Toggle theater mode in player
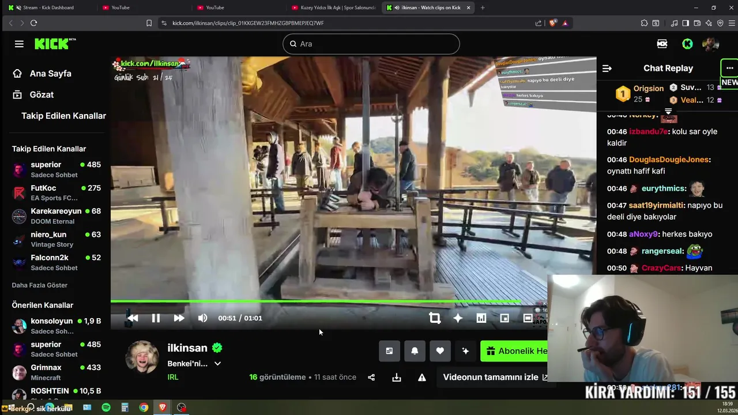This screenshot has width=738, height=415. click(x=528, y=318)
